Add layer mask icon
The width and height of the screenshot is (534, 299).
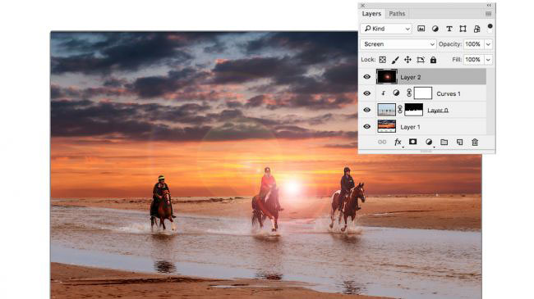pos(412,142)
